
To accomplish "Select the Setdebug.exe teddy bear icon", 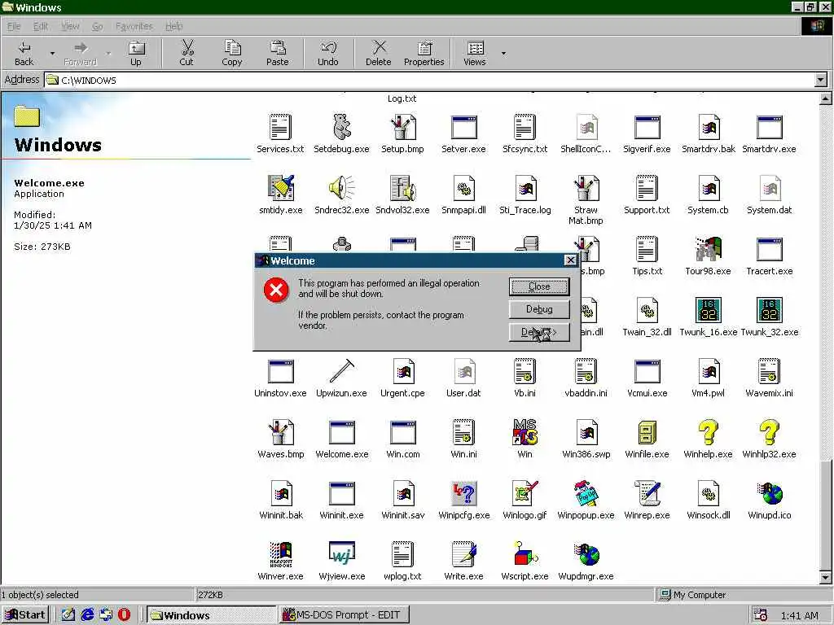I will point(342,127).
